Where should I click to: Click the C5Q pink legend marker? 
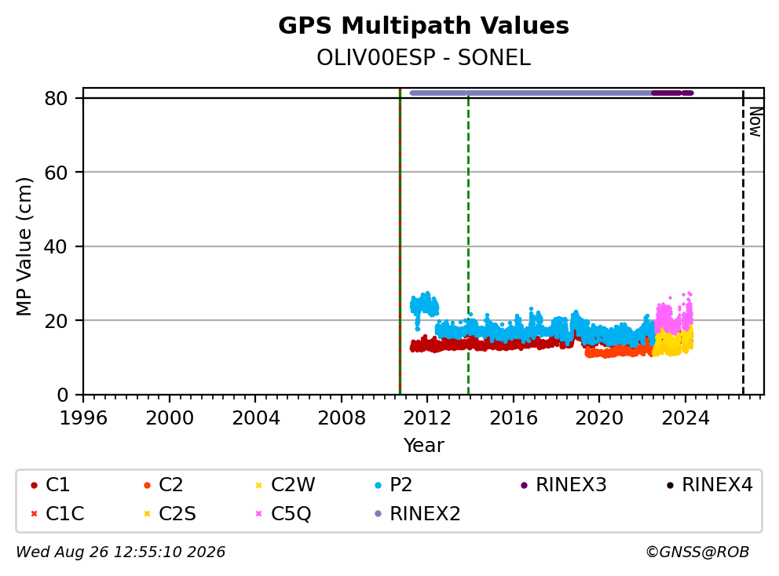tap(258, 513)
